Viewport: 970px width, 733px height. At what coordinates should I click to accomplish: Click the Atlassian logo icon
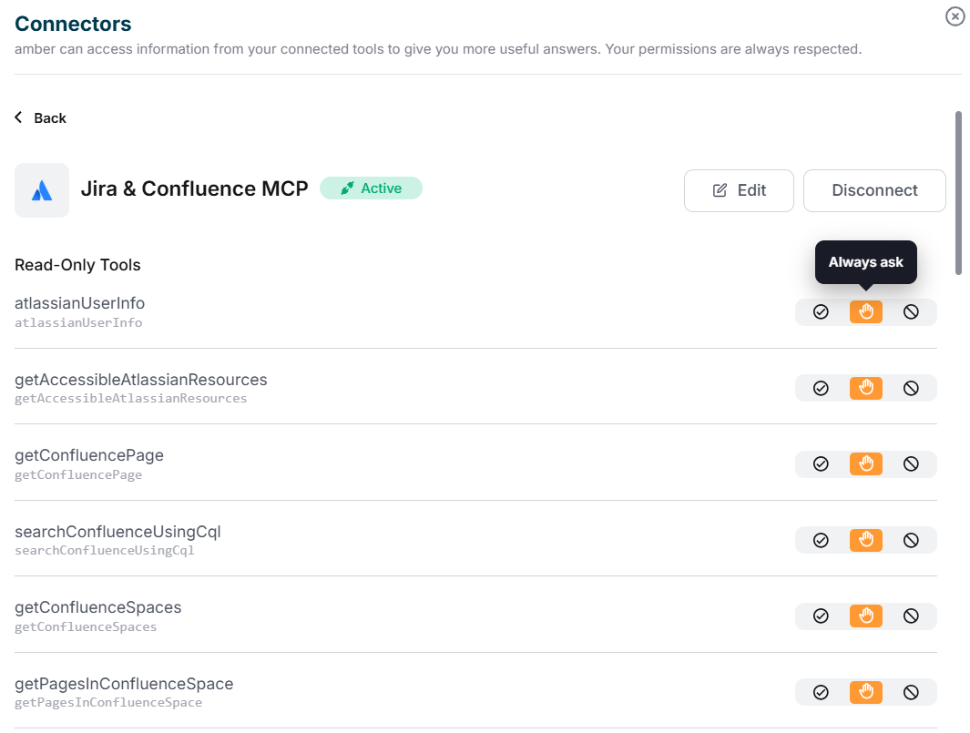[x=42, y=190]
